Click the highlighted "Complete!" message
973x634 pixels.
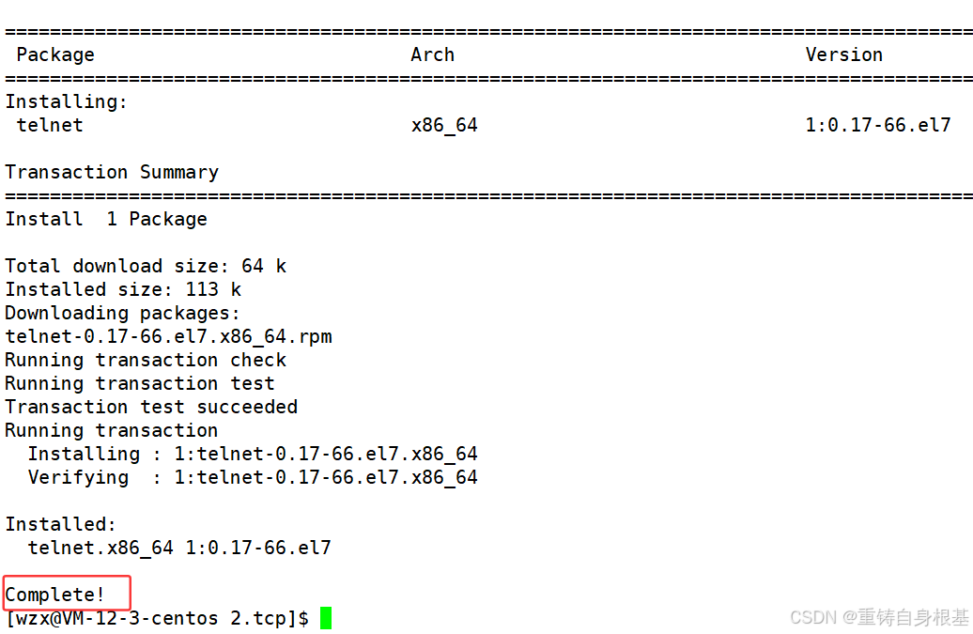(x=56, y=595)
